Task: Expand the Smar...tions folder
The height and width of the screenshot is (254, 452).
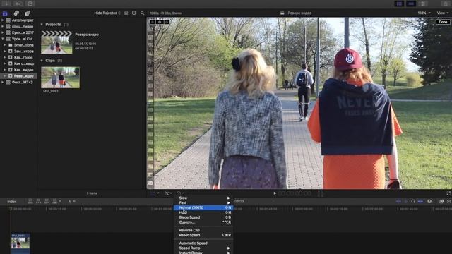Action: pos(5,45)
